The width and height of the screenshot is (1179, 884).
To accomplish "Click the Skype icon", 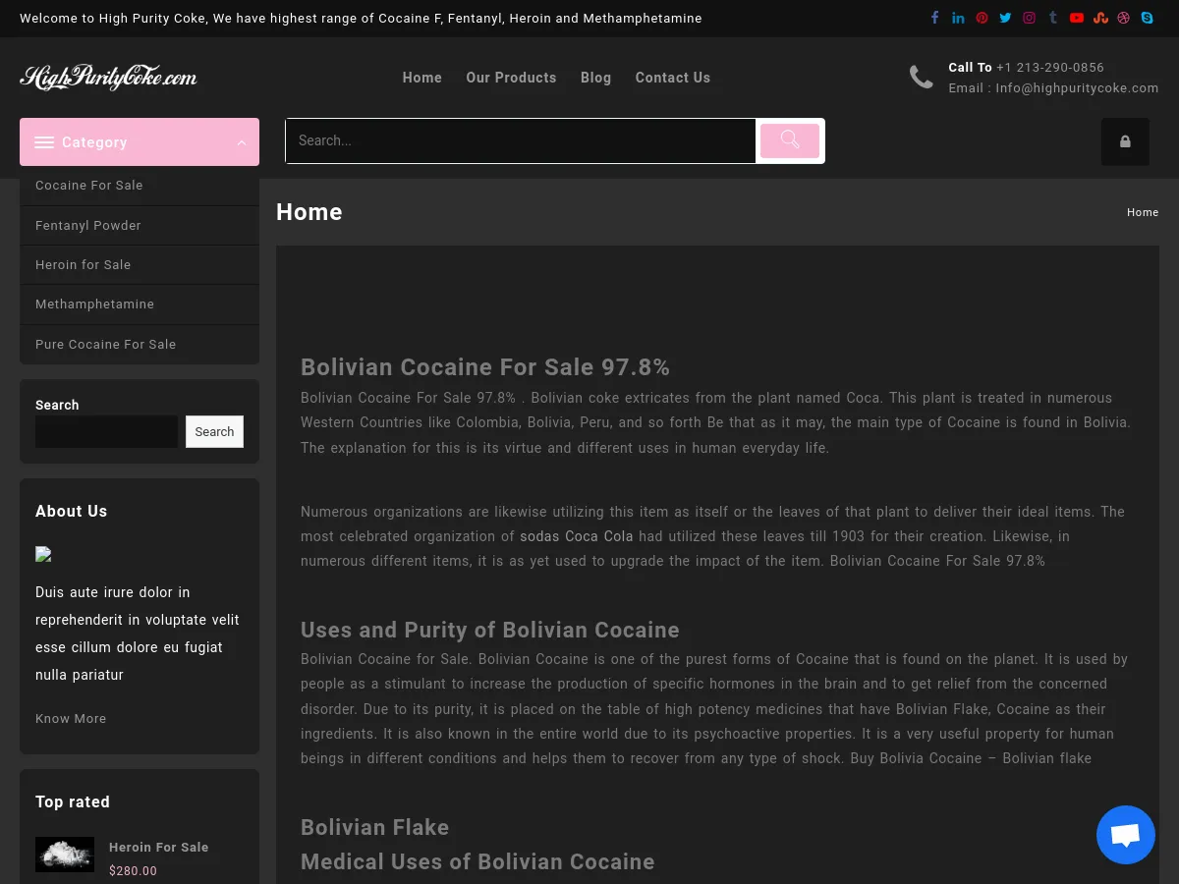I will point(1147,18).
